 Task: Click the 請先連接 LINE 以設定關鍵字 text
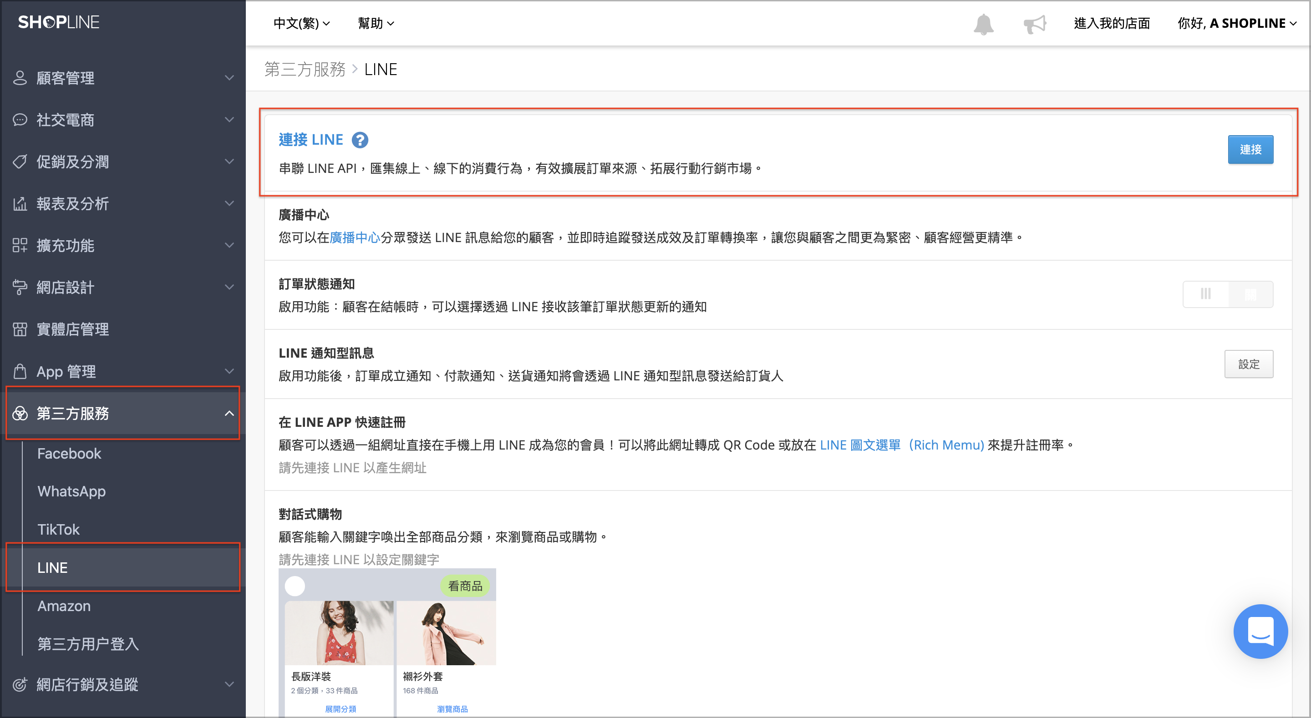359,560
